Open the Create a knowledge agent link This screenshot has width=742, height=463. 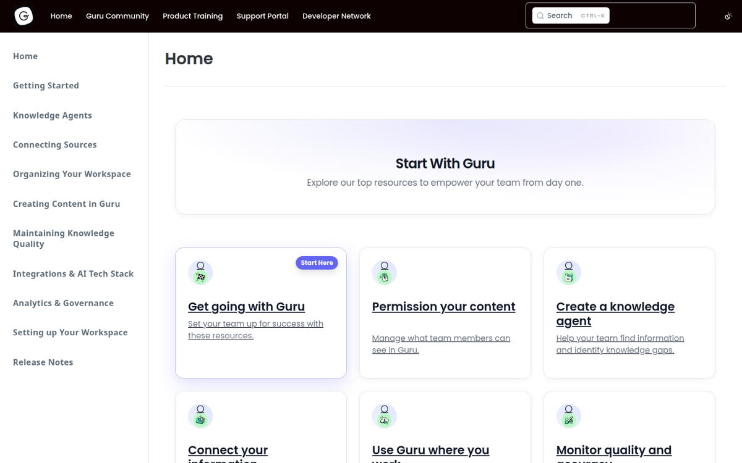tap(615, 314)
